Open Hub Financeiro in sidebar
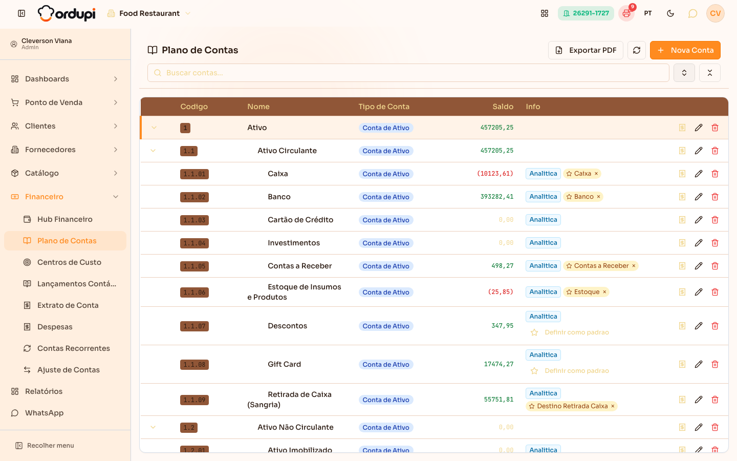The height and width of the screenshot is (461, 737). (x=65, y=219)
